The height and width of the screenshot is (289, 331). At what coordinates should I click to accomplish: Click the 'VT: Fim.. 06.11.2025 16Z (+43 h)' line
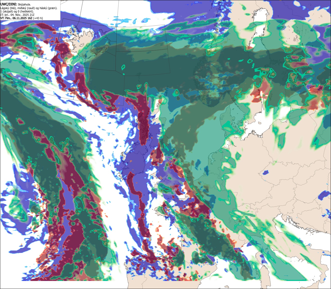[22, 18]
